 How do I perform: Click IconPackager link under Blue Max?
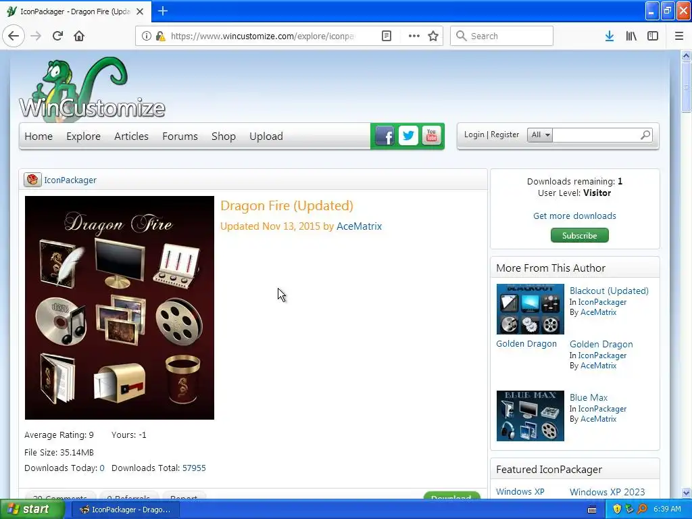click(x=602, y=409)
